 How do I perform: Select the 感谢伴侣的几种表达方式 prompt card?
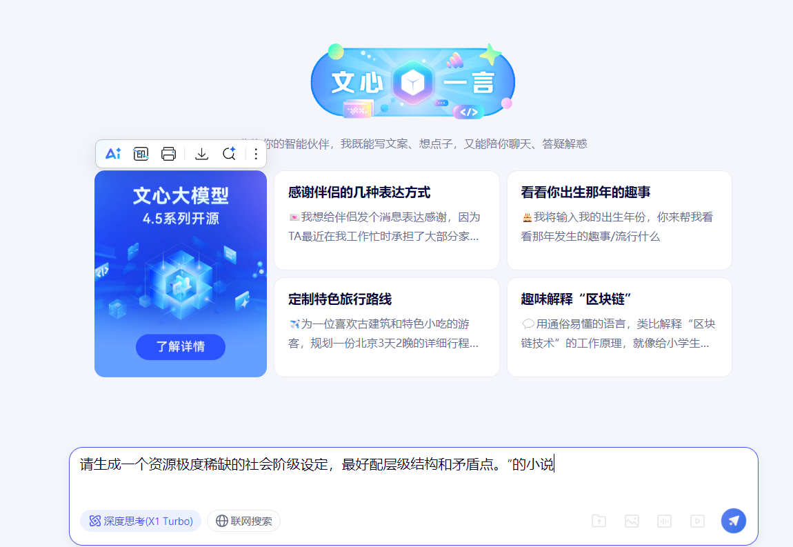point(387,221)
